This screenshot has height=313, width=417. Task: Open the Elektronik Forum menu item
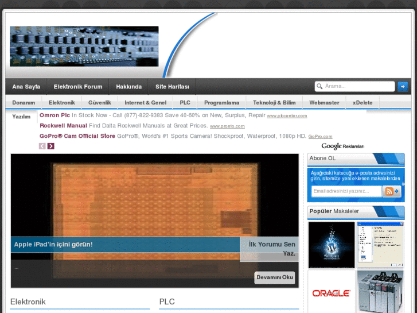pyautogui.click(x=78, y=87)
